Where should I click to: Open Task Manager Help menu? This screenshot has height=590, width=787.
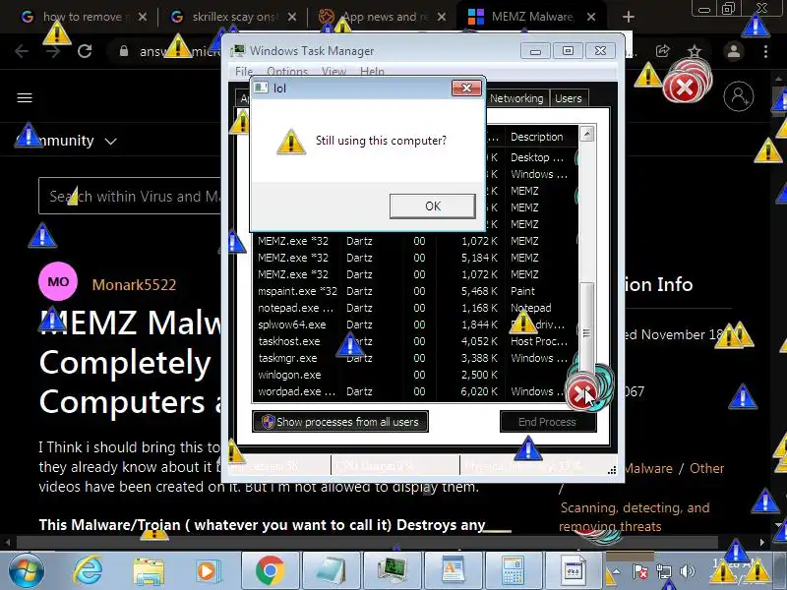pyautogui.click(x=372, y=71)
